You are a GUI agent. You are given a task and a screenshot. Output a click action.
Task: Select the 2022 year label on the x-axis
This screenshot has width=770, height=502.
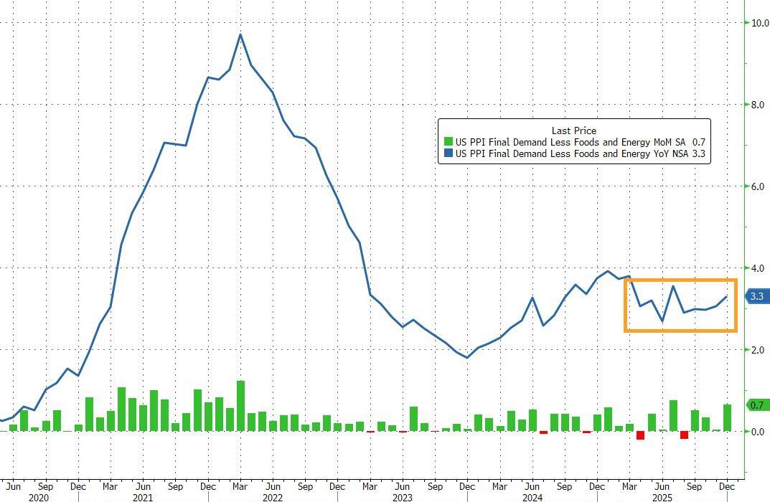(x=272, y=496)
